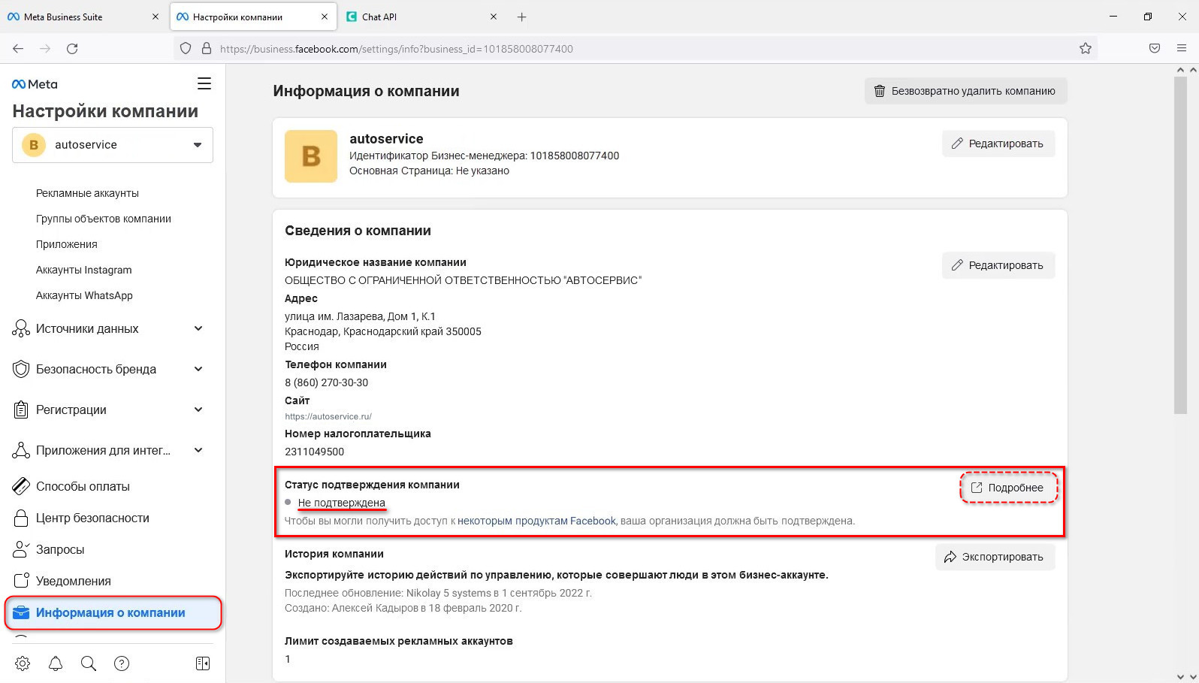Expand Регистрации section

point(198,409)
